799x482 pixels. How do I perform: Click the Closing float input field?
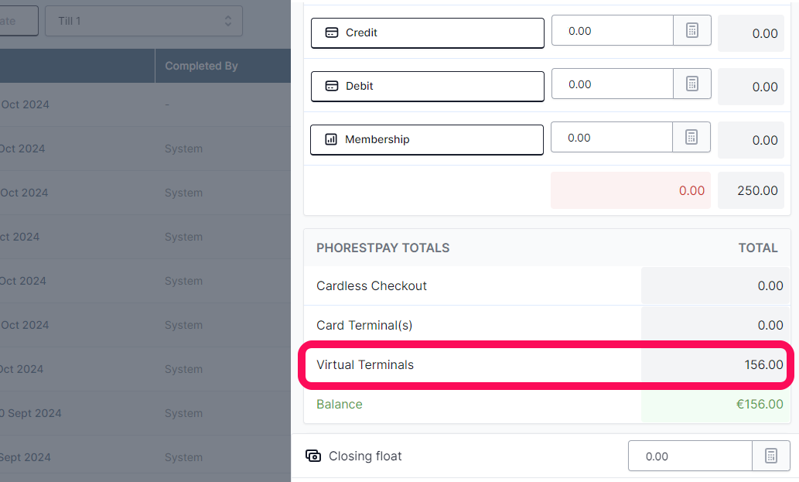point(691,456)
